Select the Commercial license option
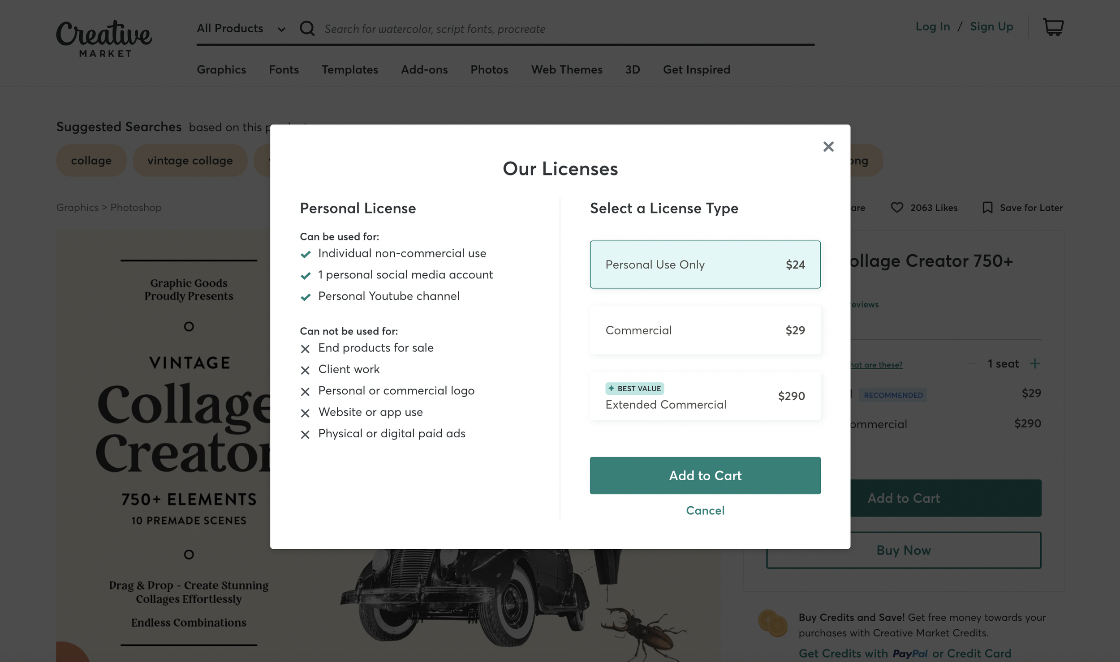Screen dimensions: 1120x662 [705, 330]
